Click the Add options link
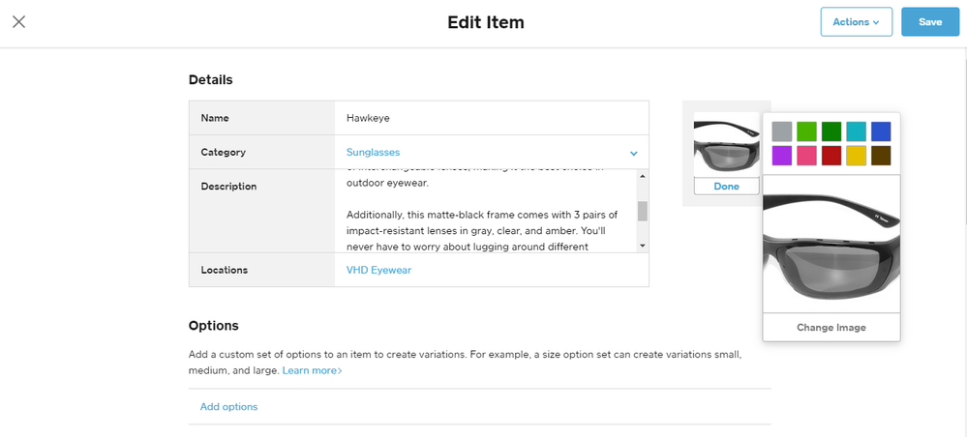Image resolution: width=967 pixels, height=437 pixels. tap(228, 407)
